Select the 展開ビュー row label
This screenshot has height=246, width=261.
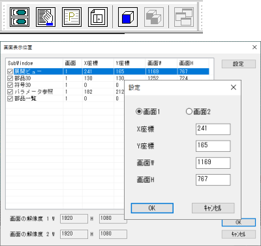tap(28, 71)
